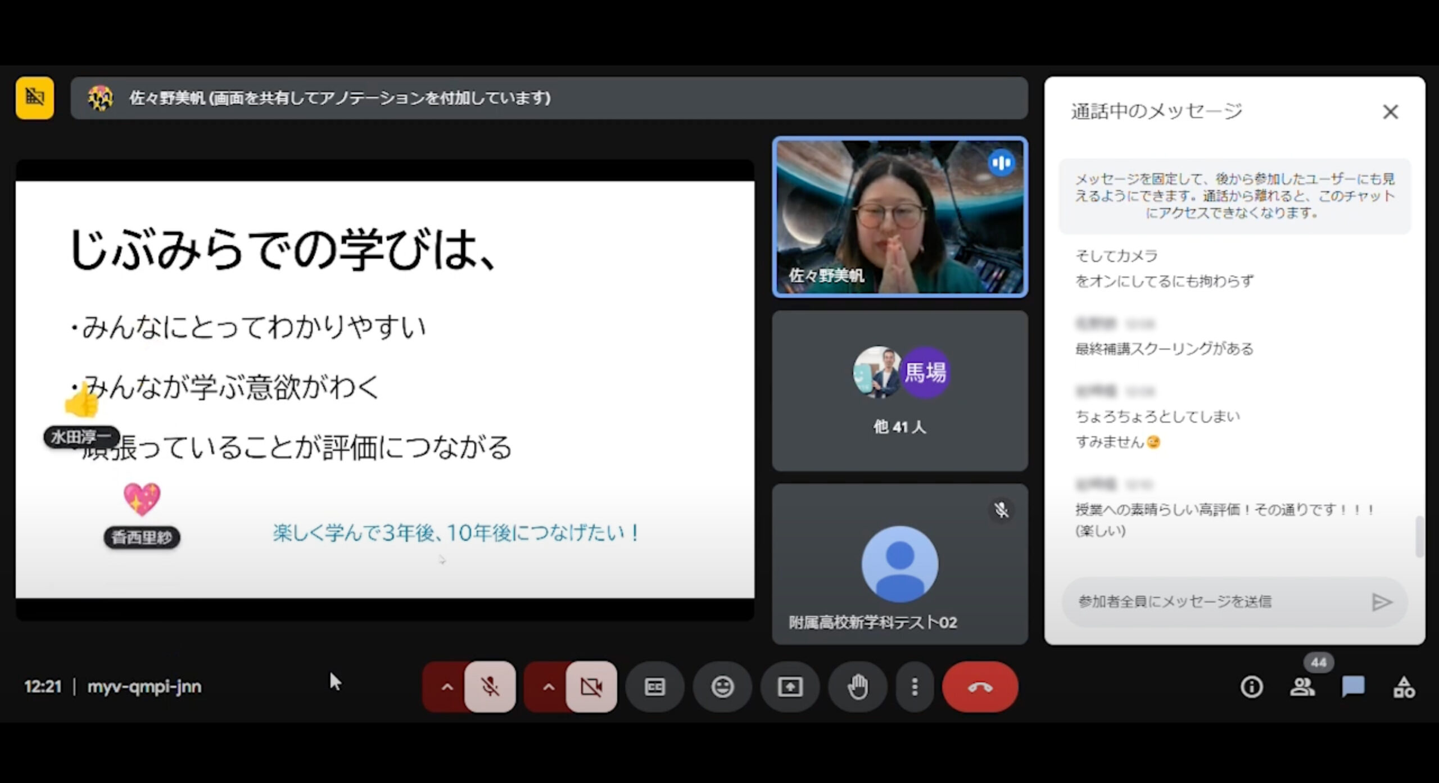Click chat panel scrollbar
Viewport: 1439px width, 783px height.
1419,537
